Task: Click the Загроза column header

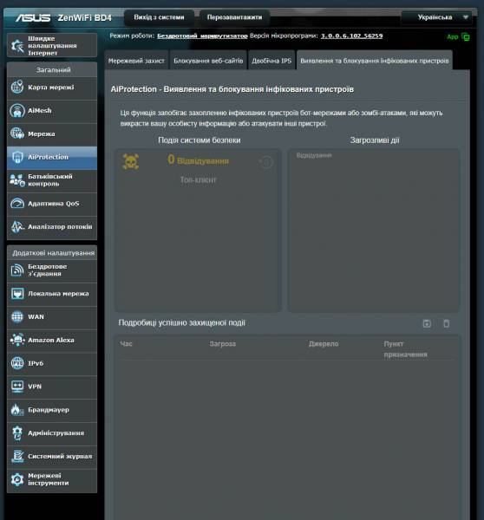Action: click(222, 343)
